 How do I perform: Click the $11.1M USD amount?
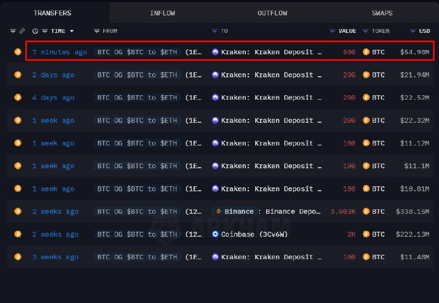point(417,166)
